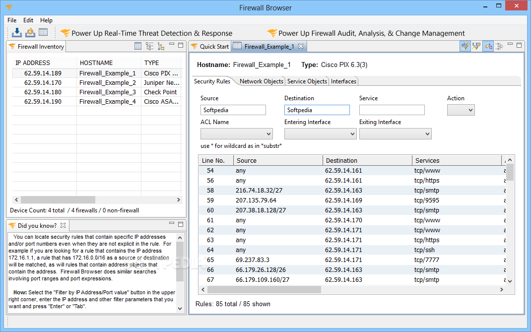Toggle the highlighted arrow-to-tree button

pyautogui.click(x=488, y=46)
